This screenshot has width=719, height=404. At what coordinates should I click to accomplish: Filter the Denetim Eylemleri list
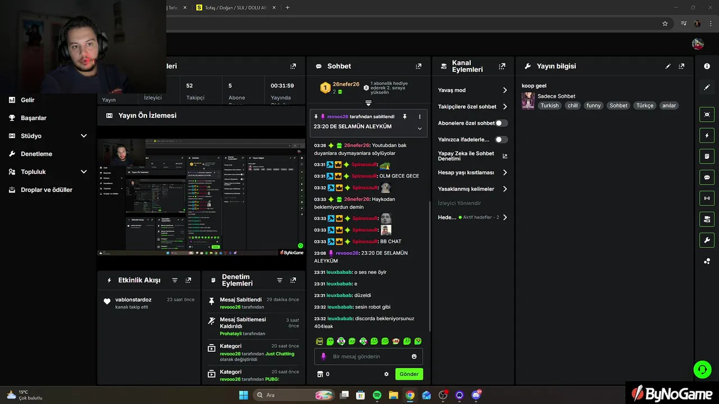pyautogui.click(x=280, y=280)
